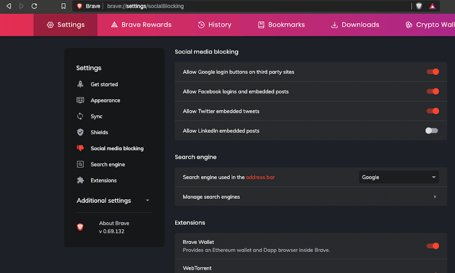The height and width of the screenshot is (273, 455).
Task: Click the Brave logo next to About Brave
Action: pos(80,227)
